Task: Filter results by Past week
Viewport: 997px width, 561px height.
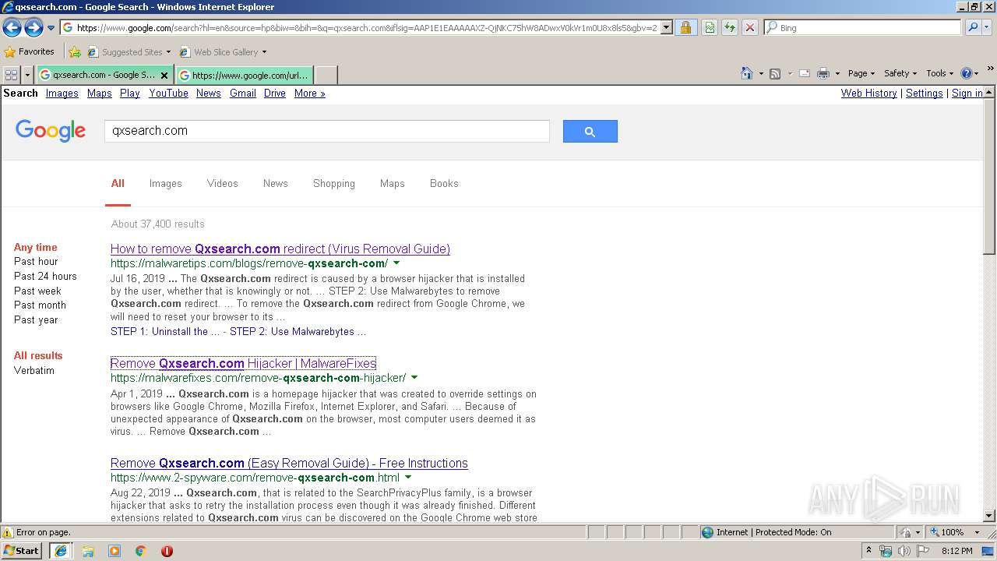Action: point(37,291)
